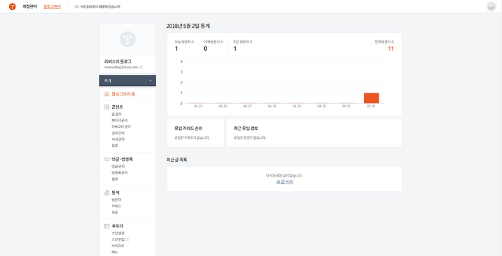Click the announcement megaphone icon
The height and width of the screenshot is (256, 502).
click(x=76, y=6)
